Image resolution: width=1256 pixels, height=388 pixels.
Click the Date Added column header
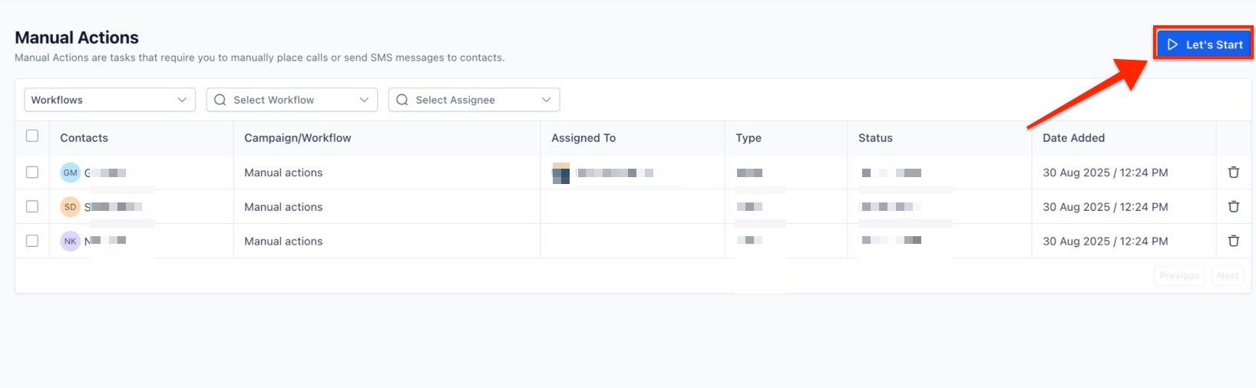click(1073, 138)
